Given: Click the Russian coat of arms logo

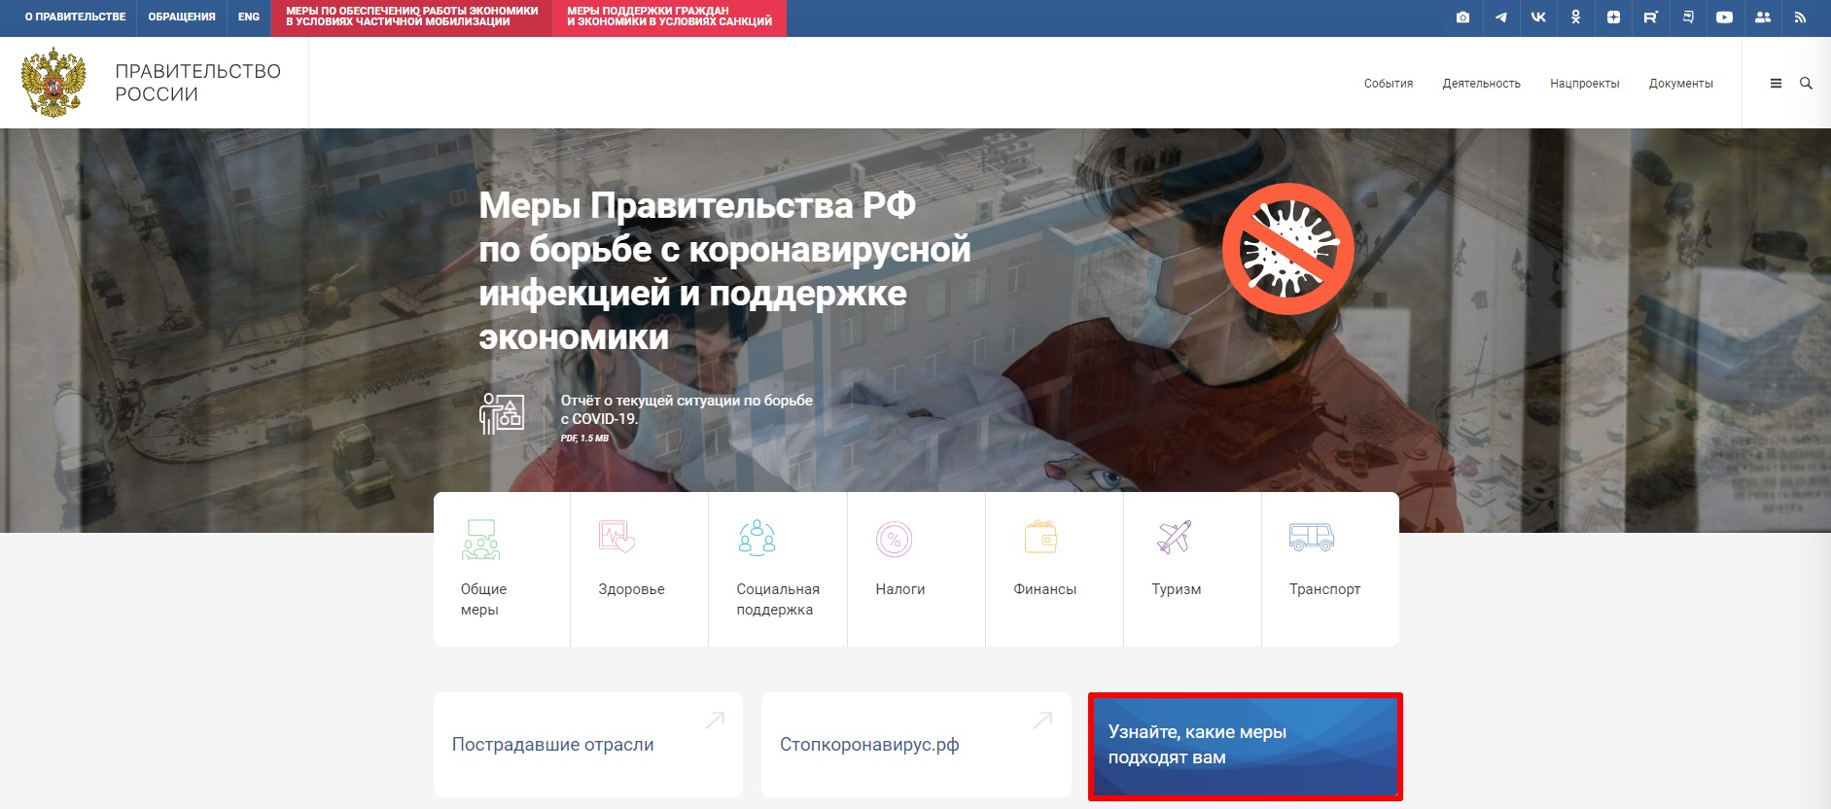Looking at the screenshot, I should [x=53, y=84].
